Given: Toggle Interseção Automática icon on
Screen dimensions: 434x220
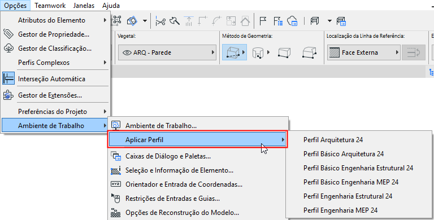Looking at the screenshot, I should point(8,79).
